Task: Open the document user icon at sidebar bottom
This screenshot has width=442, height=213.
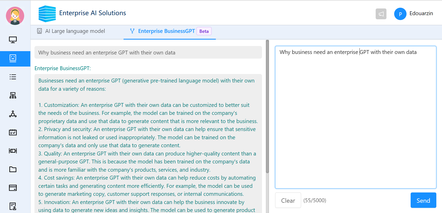Action: point(13,206)
